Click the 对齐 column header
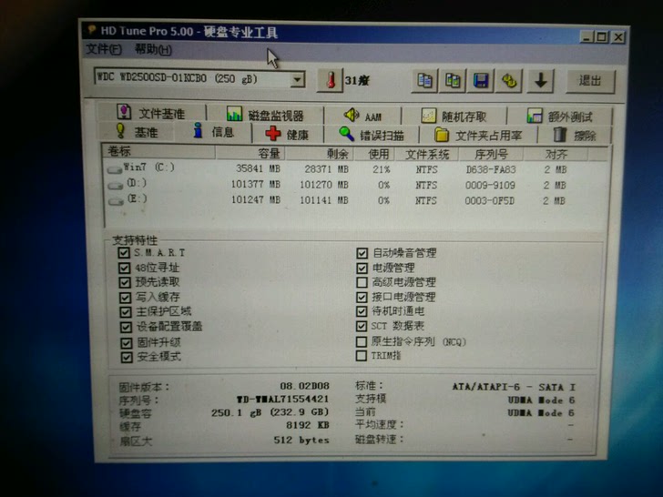This screenshot has height=497, width=663. click(x=556, y=155)
